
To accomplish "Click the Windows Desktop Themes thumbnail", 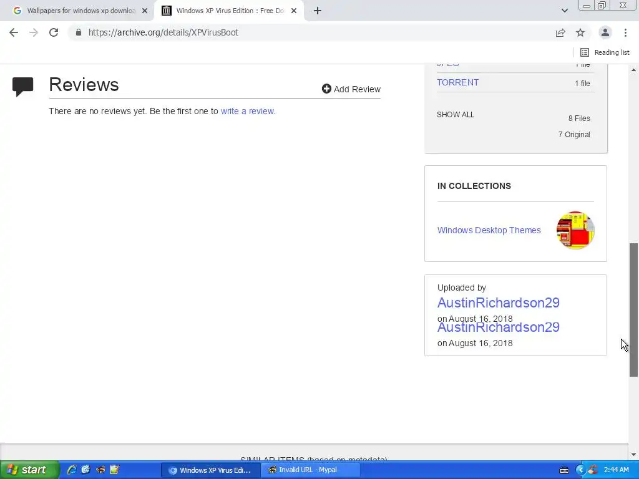I will [575, 230].
